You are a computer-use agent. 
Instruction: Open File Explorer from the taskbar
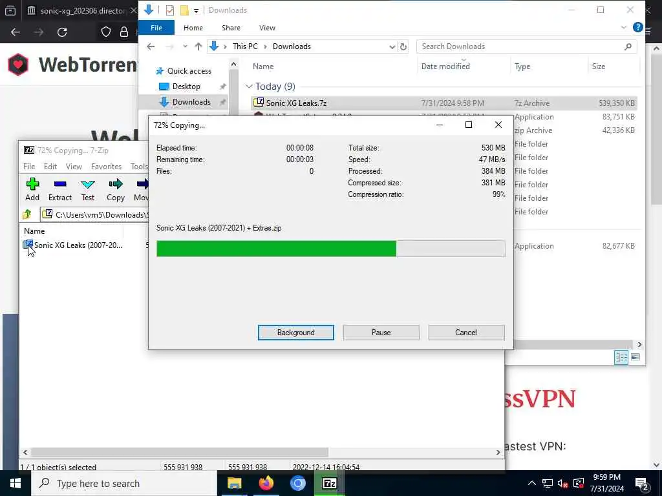234,483
